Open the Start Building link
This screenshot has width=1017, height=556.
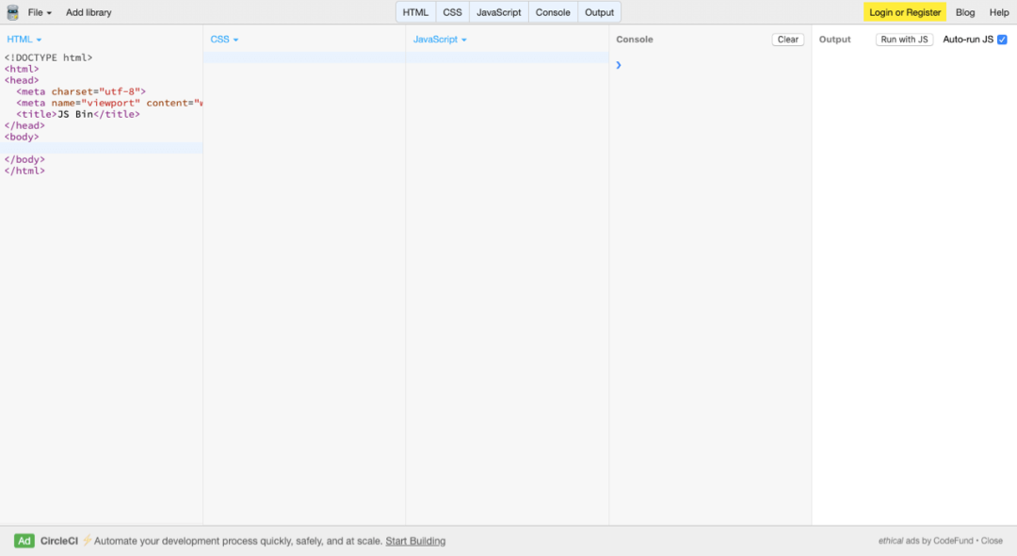(416, 541)
